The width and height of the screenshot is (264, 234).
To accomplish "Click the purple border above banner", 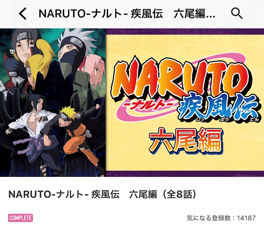I will [185, 31].
